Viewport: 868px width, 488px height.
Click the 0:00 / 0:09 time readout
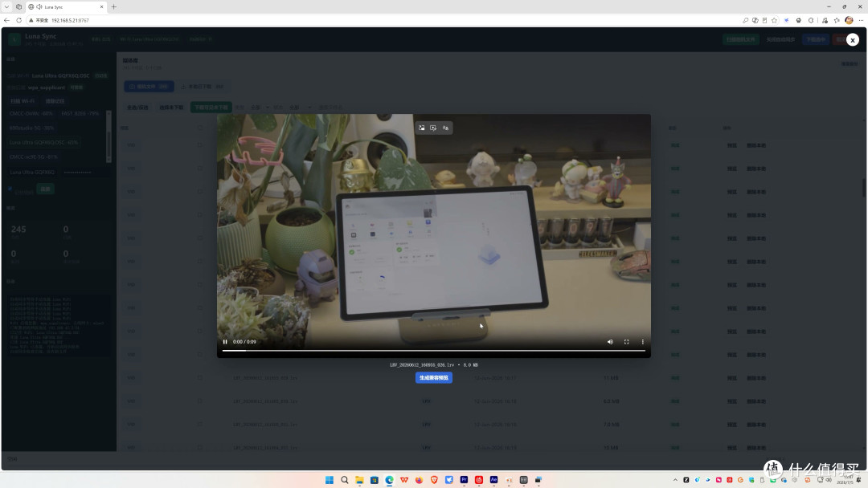(x=244, y=342)
